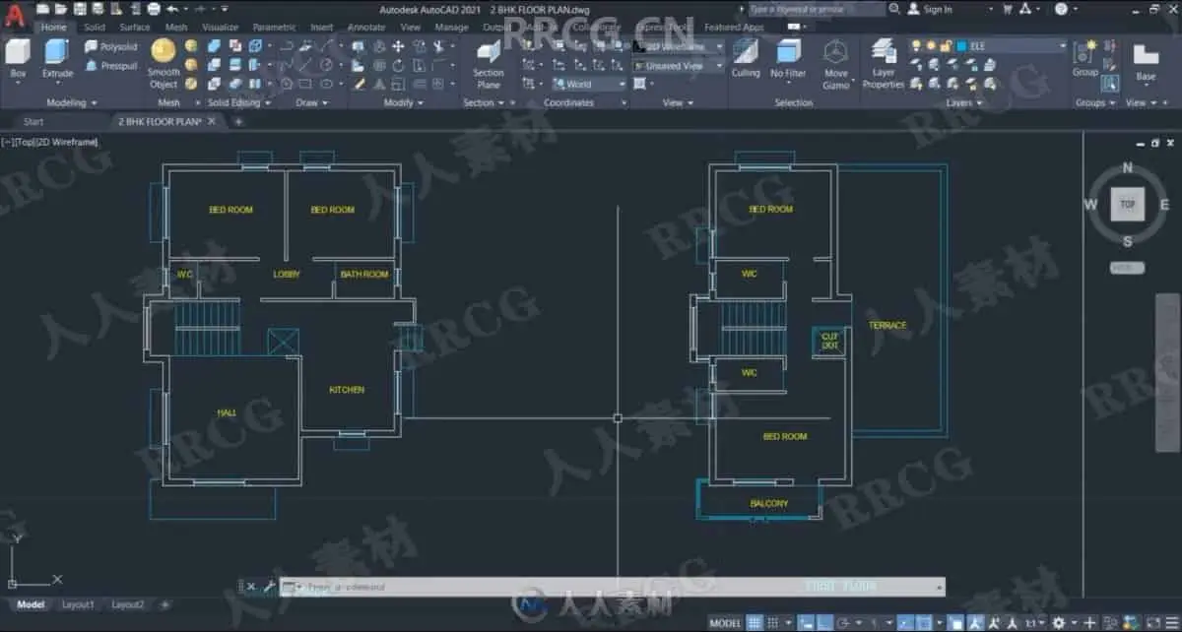Click the Sign In button

click(931, 9)
